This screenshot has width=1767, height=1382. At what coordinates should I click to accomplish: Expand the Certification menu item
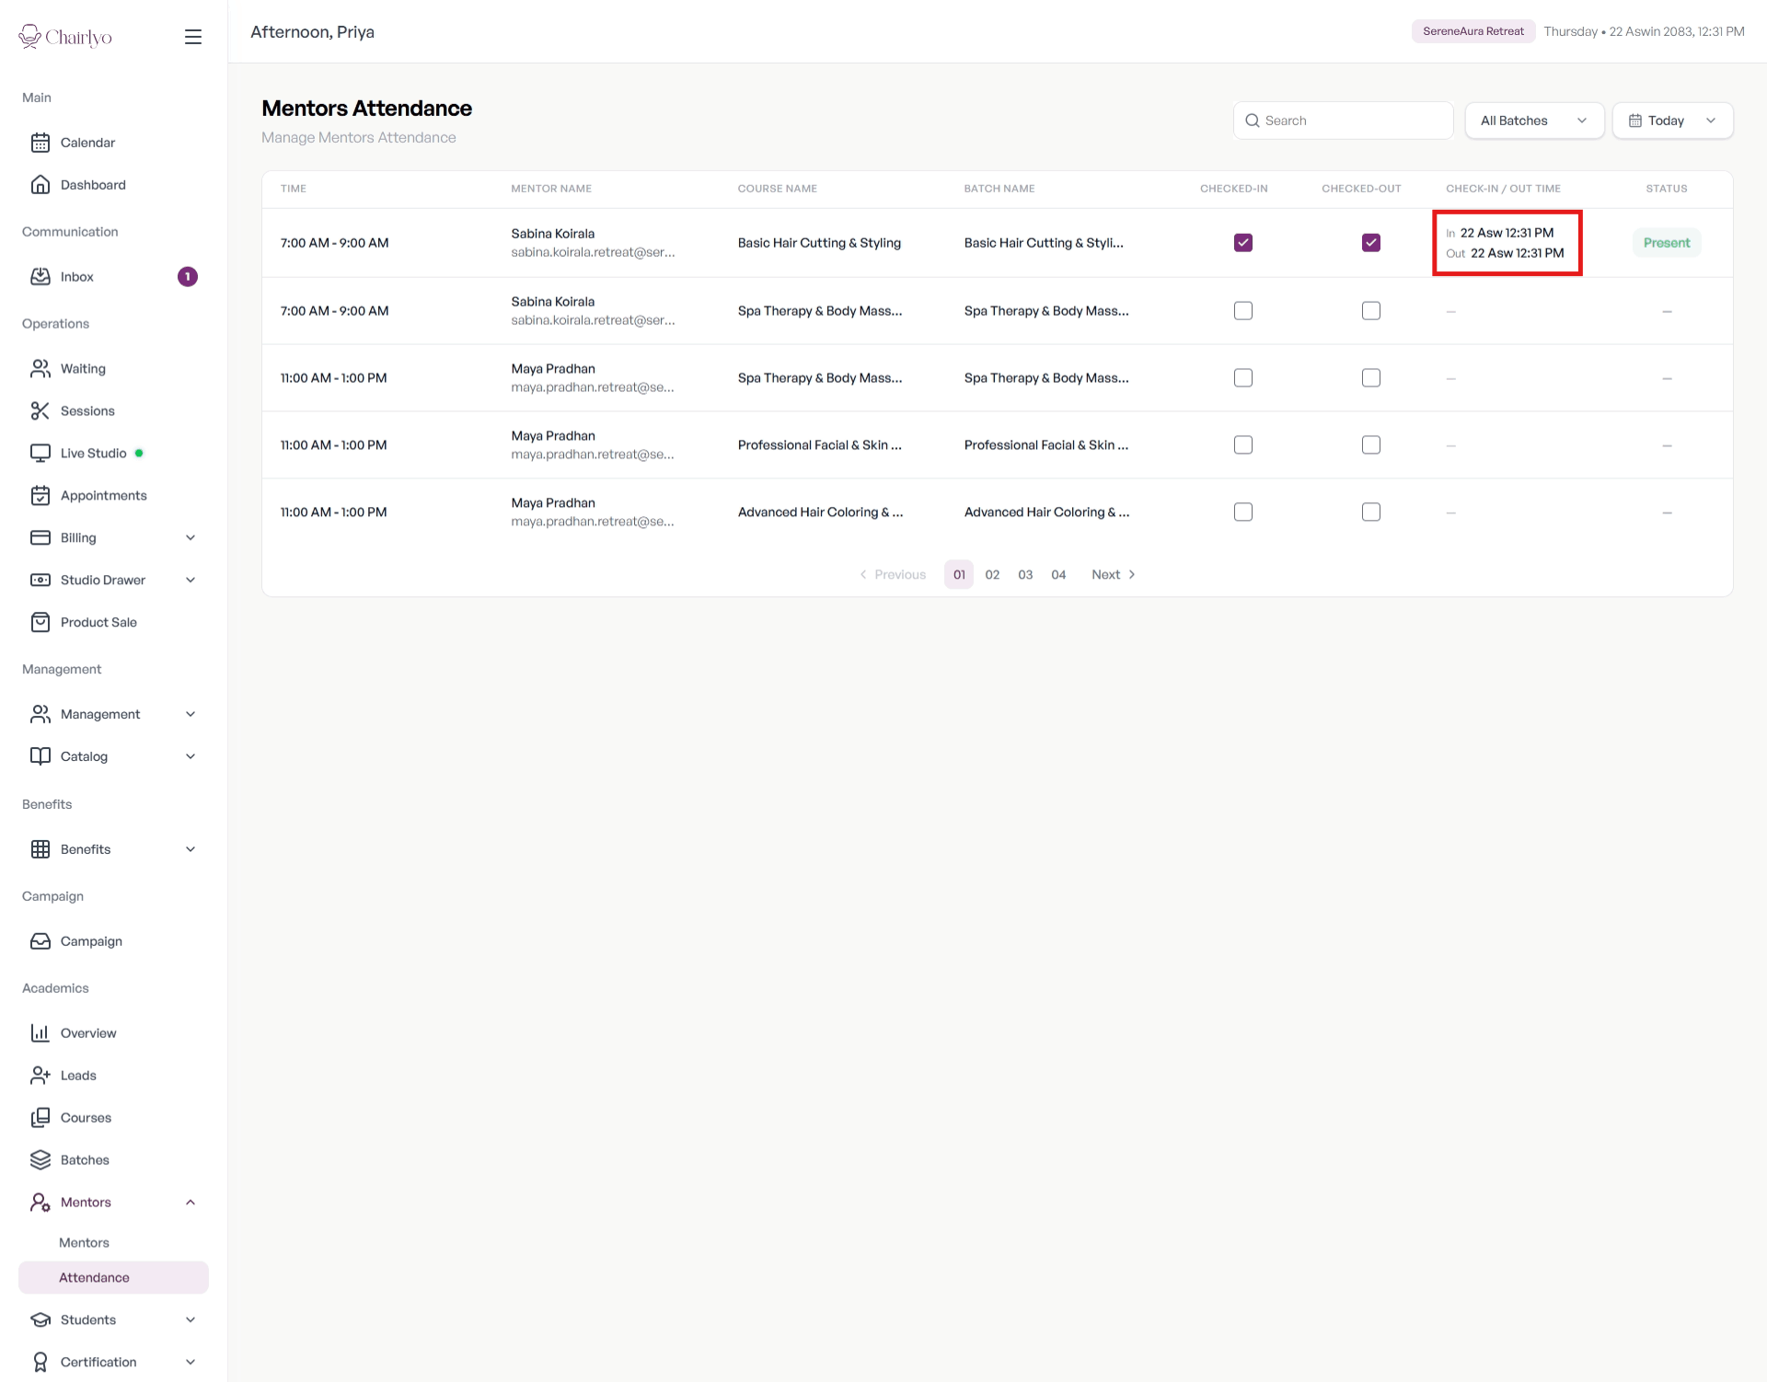point(113,1363)
